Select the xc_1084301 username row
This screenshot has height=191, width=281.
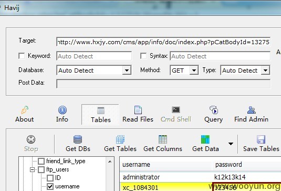pyautogui.click(x=166, y=187)
